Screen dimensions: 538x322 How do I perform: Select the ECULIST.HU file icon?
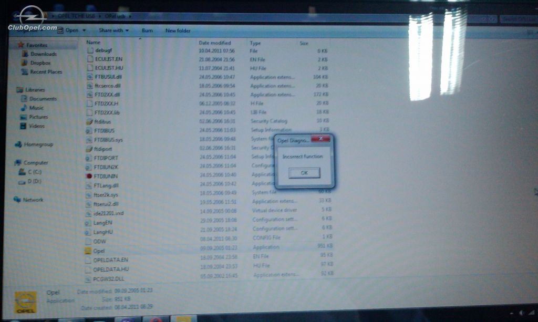click(x=90, y=68)
